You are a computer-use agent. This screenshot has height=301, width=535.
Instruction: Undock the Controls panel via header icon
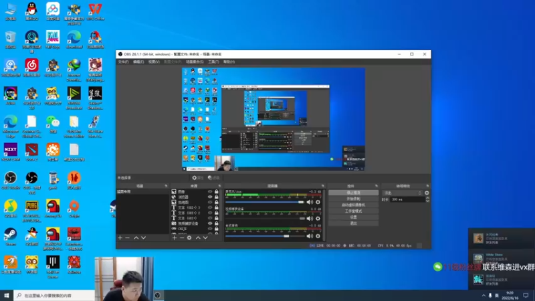pyautogui.click(x=377, y=186)
